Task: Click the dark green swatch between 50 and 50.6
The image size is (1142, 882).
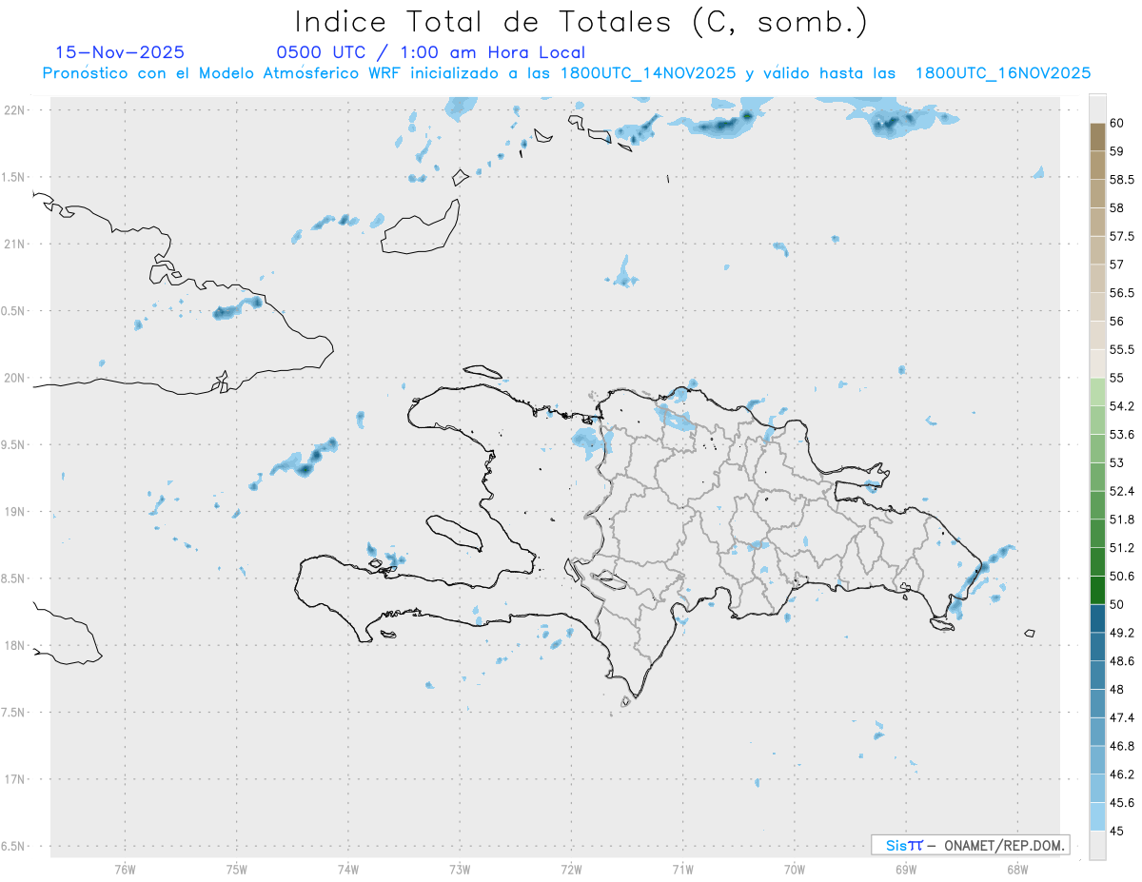Action: [1097, 590]
